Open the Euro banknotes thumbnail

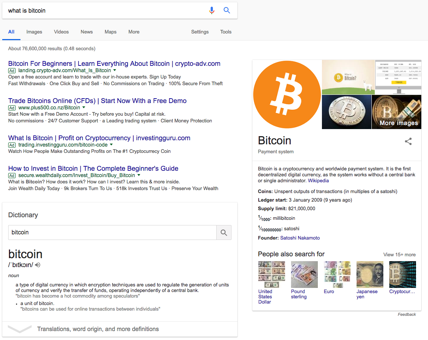click(337, 275)
